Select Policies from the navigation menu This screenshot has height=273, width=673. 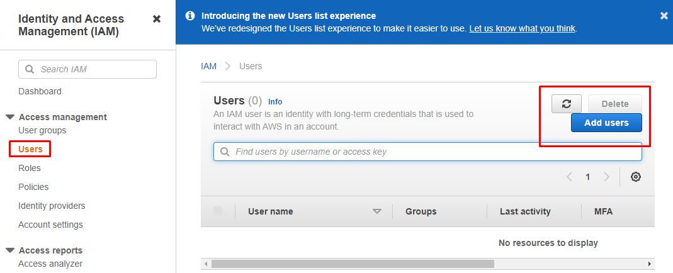33,187
